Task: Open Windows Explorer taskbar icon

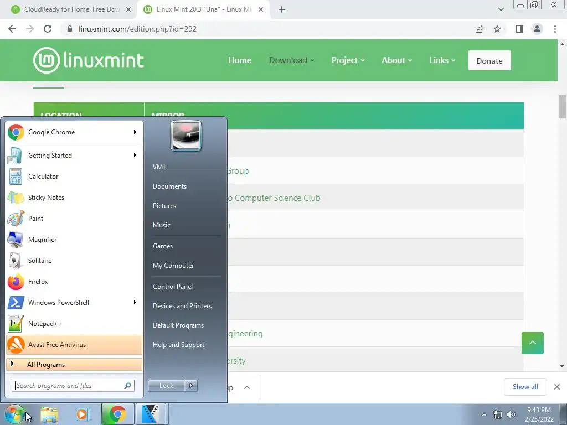Action: [49, 414]
